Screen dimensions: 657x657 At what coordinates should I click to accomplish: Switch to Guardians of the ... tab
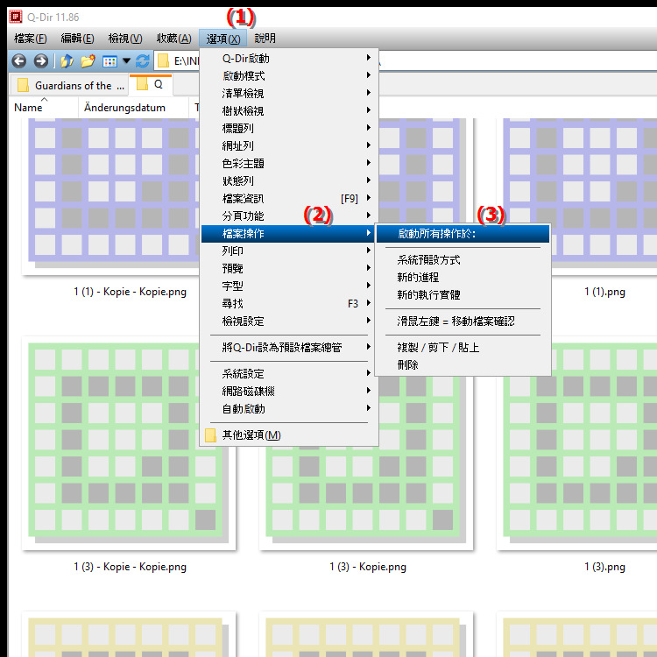(68, 86)
